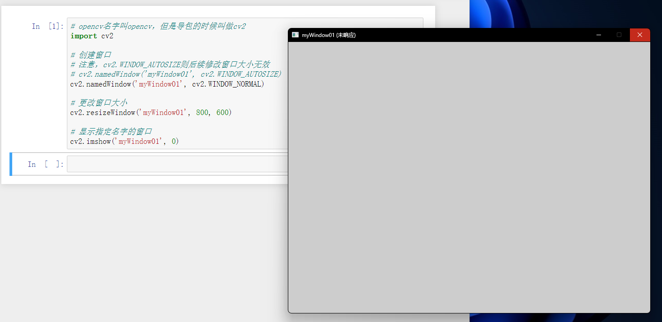
Task: Click the '# 更改窗口大小' comment
Action: click(99, 103)
